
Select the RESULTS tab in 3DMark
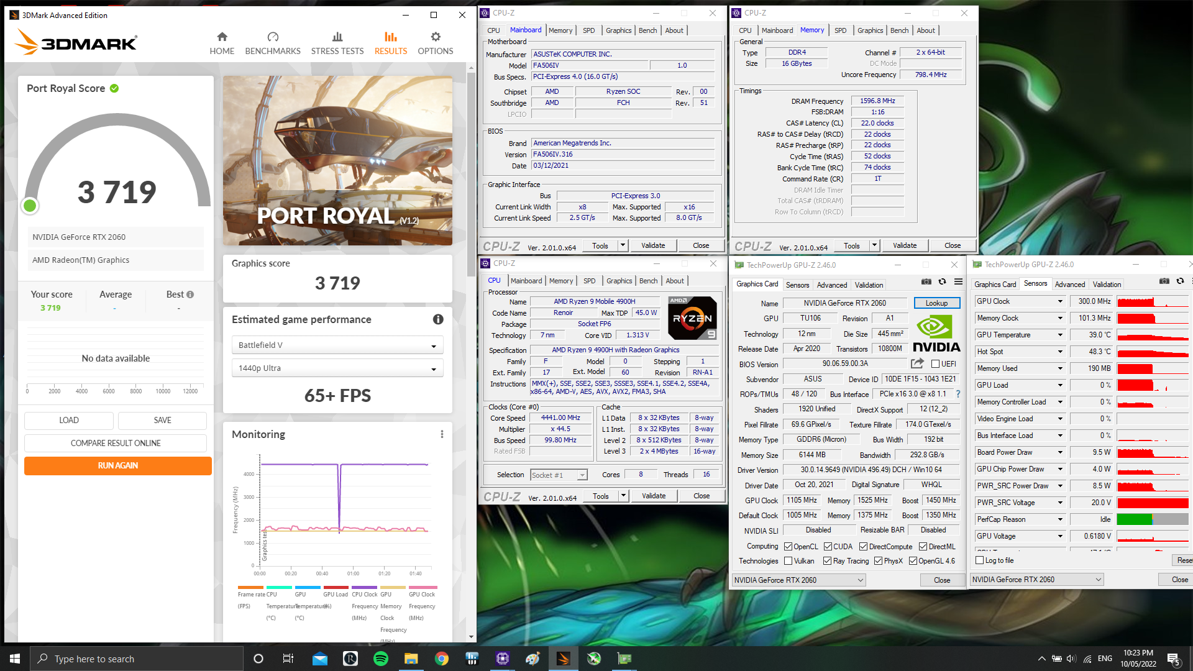(x=390, y=43)
